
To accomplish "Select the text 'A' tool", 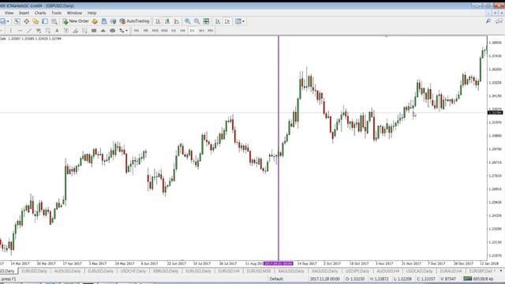I will pyautogui.click(x=57, y=31).
